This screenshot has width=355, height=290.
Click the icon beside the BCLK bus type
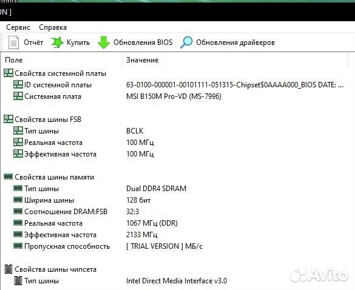(x=18, y=130)
